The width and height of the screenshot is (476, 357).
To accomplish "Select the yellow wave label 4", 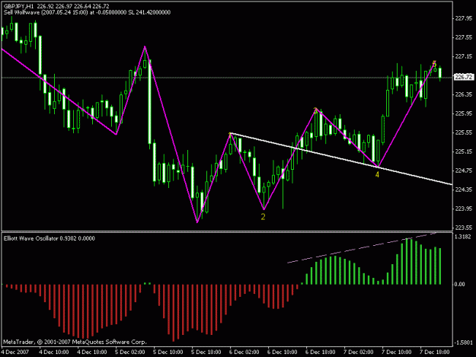I will pyautogui.click(x=377, y=174).
